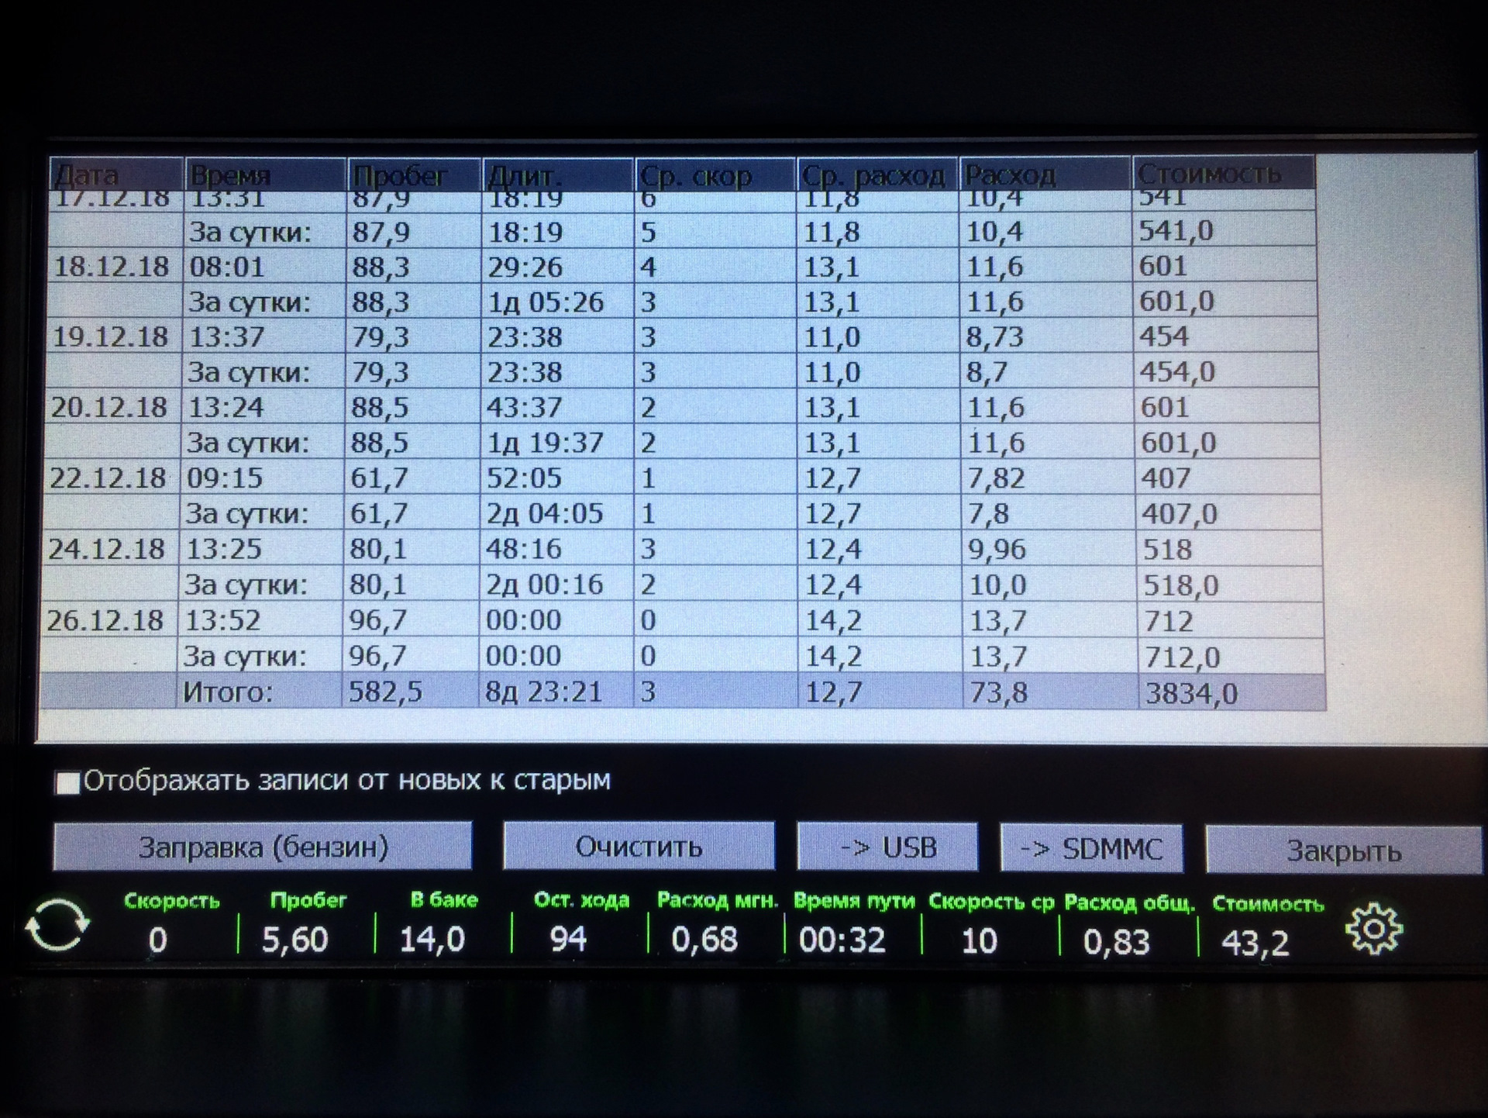Open settings via the gear icon
This screenshot has width=1488, height=1118.
pos(1373,928)
